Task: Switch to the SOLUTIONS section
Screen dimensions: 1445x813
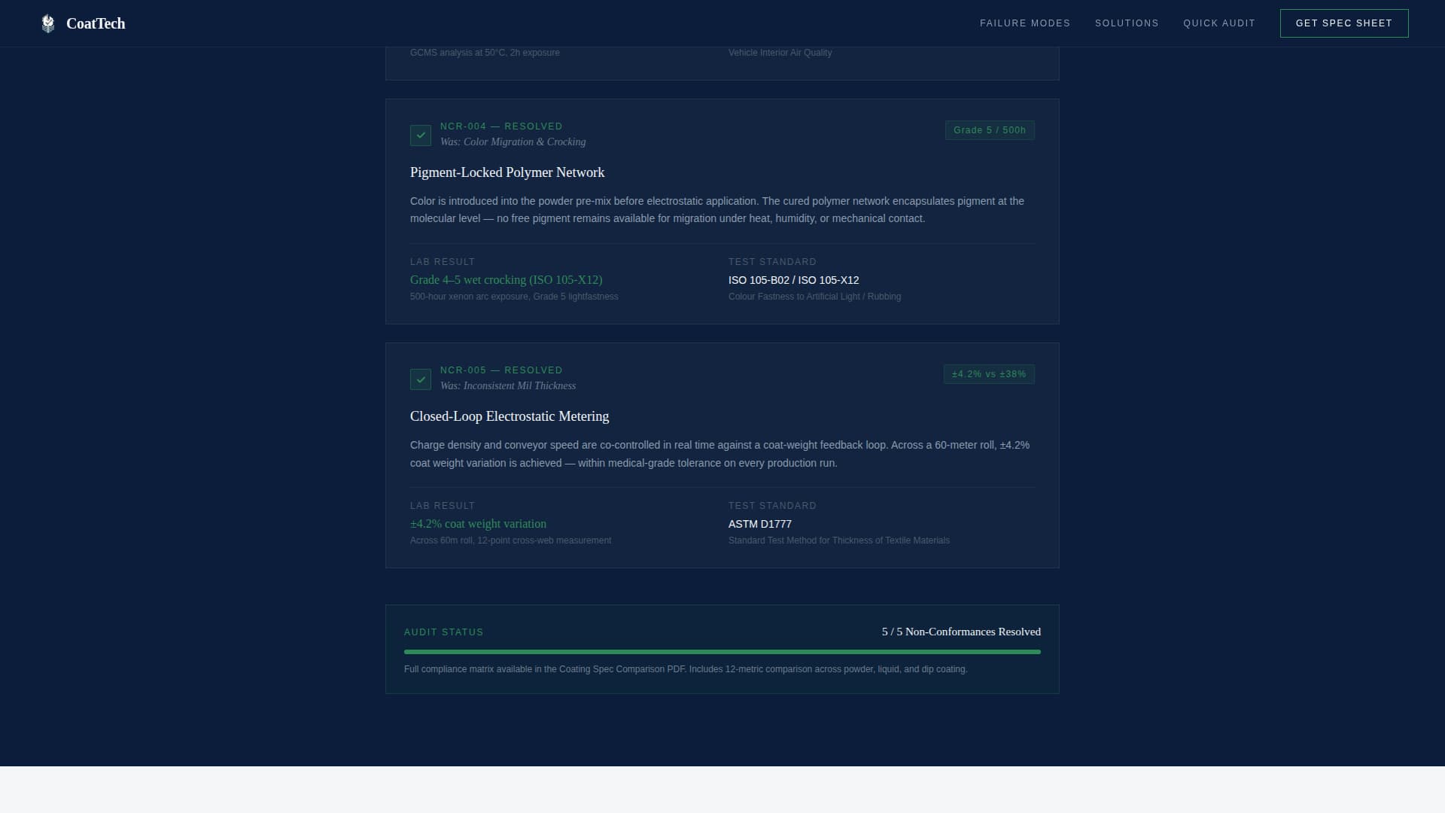Action: pos(1127,23)
